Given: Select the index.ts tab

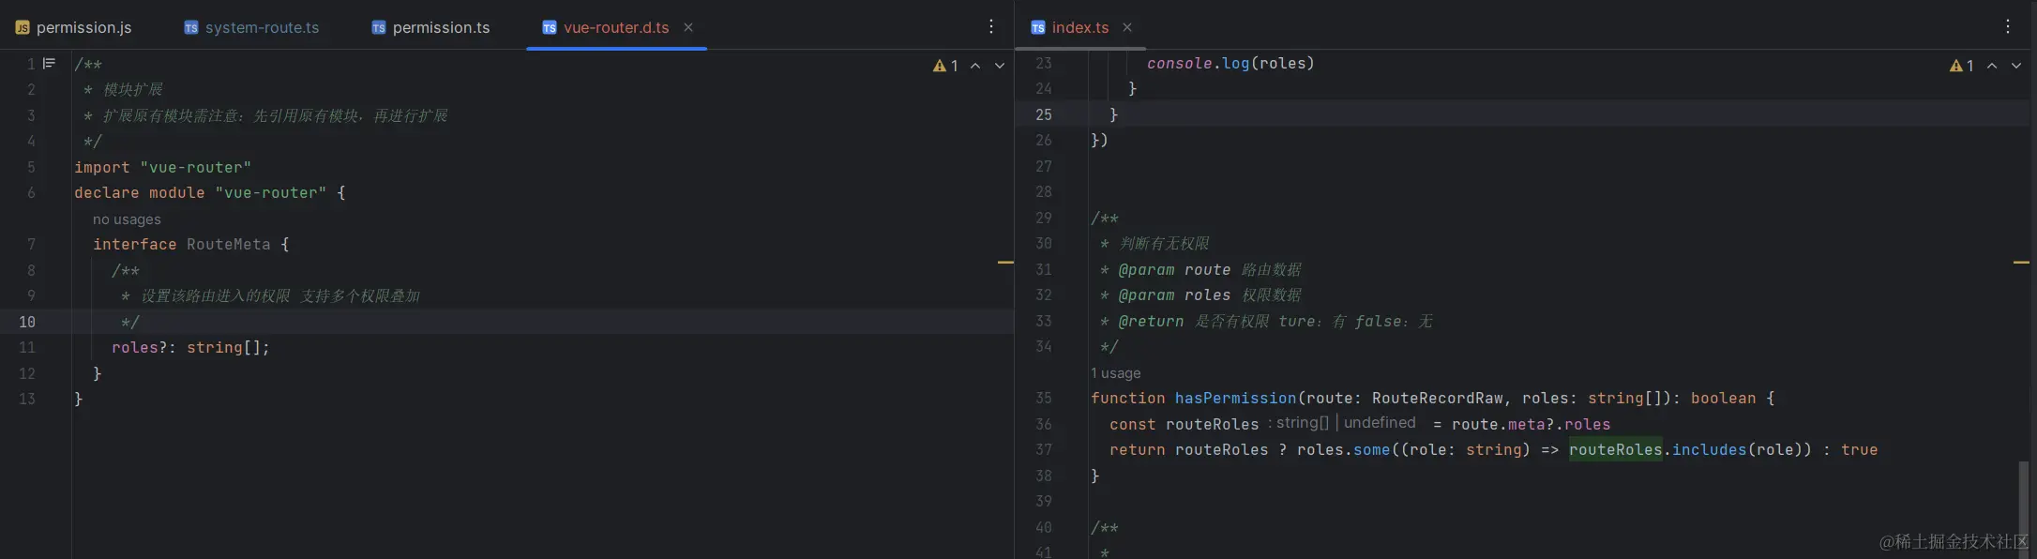Looking at the screenshot, I should (x=1080, y=27).
